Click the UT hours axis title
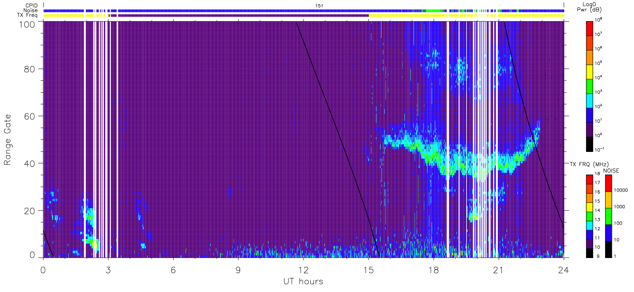 (304, 282)
